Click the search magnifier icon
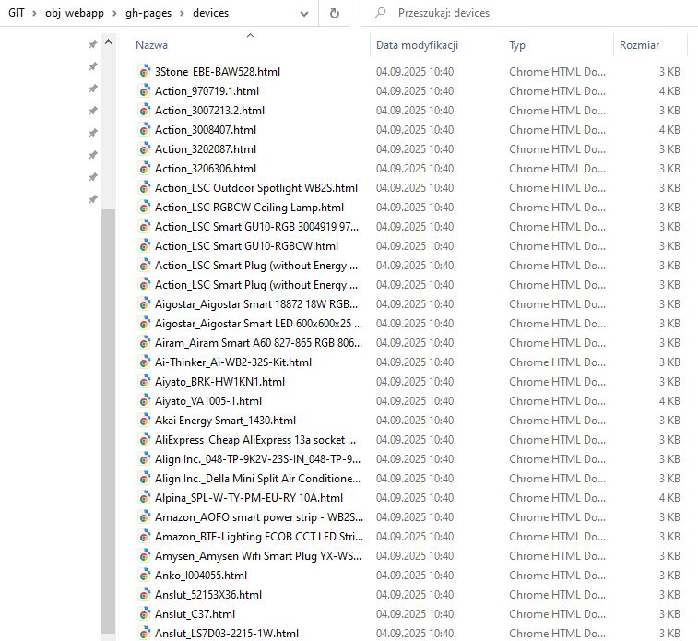Image resolution: width=698 pixels, height=641 pixels. [x=380, y=13]
